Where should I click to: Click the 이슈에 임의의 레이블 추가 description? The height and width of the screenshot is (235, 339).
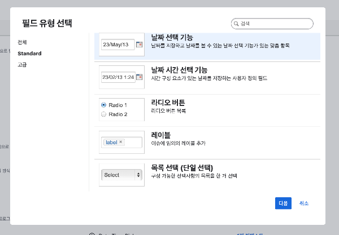pos(178,143)
